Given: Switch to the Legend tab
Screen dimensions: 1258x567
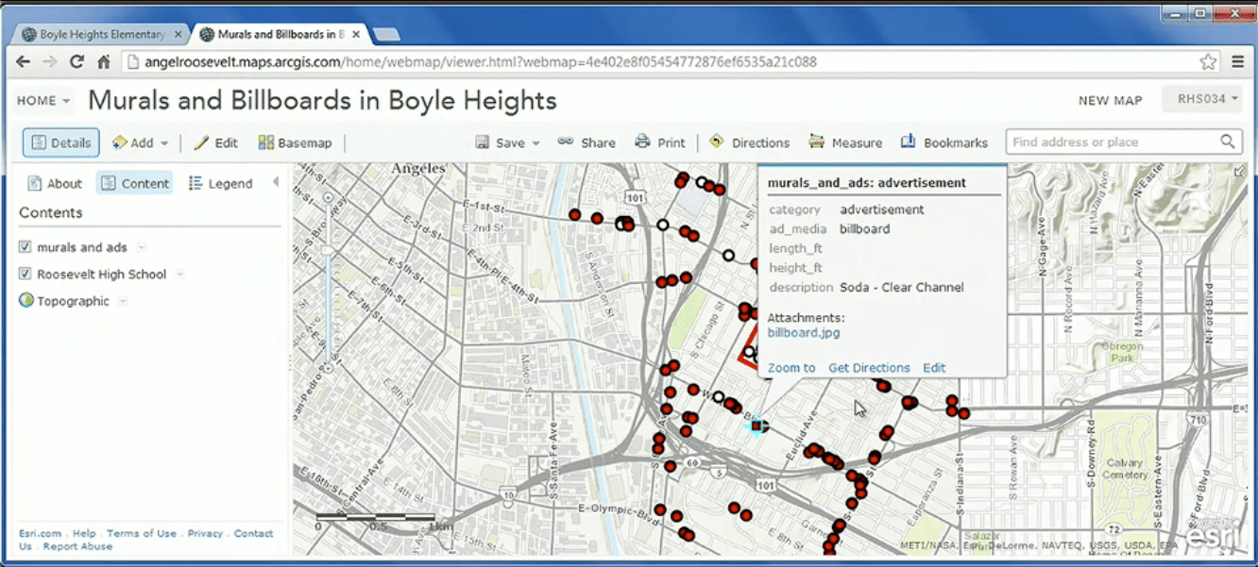Looking at the screenshot, I should coord(220,183).
